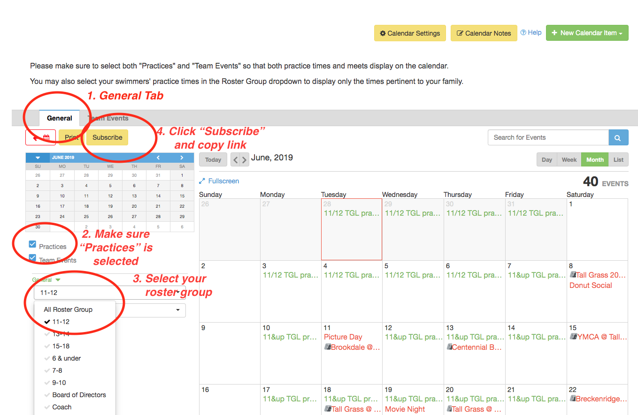Viewport: 638px width, 415px height.
Task: Click the red back-to-calendar icon button
Action: (x=41, y=138)
